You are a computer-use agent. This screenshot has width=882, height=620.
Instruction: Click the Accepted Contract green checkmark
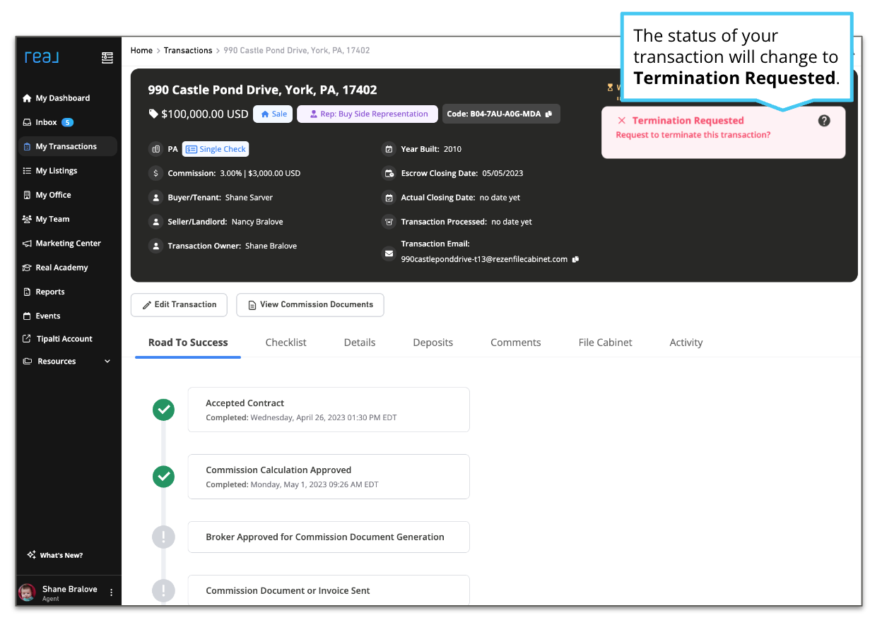point(164,410)
